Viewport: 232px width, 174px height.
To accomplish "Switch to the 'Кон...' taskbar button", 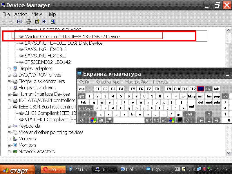I will (x=79, y=169).
